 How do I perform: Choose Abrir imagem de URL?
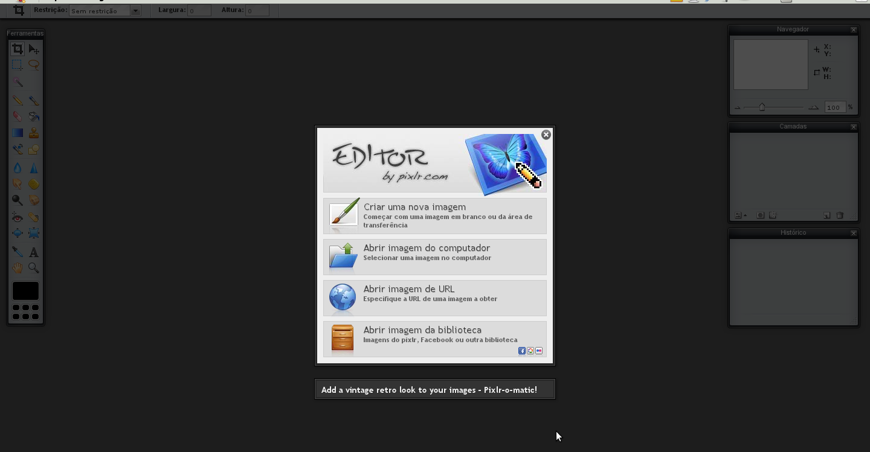click(x=435, y=298)
